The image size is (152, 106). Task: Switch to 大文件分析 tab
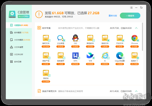point(19,54)
